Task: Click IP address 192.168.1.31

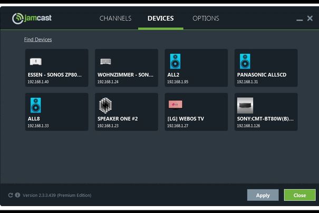Action: tap(247, 82)
